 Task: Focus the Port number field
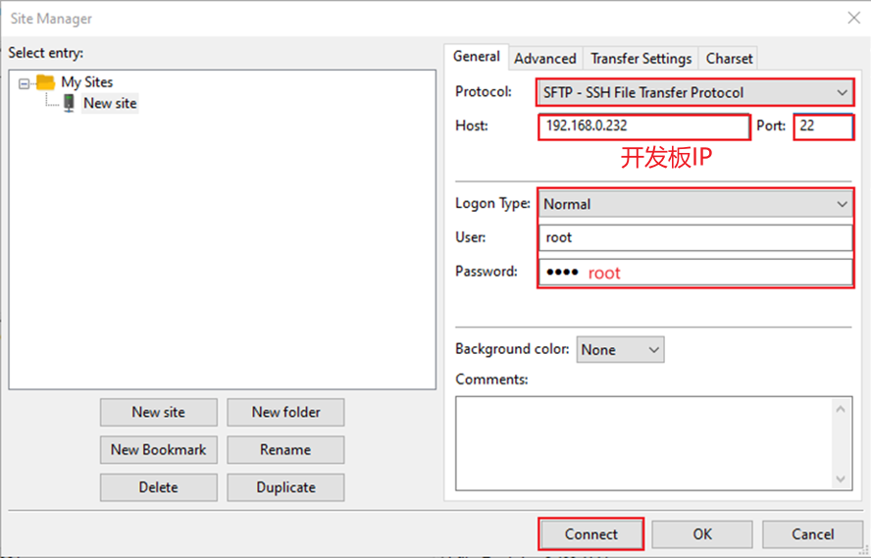point(822,127)
